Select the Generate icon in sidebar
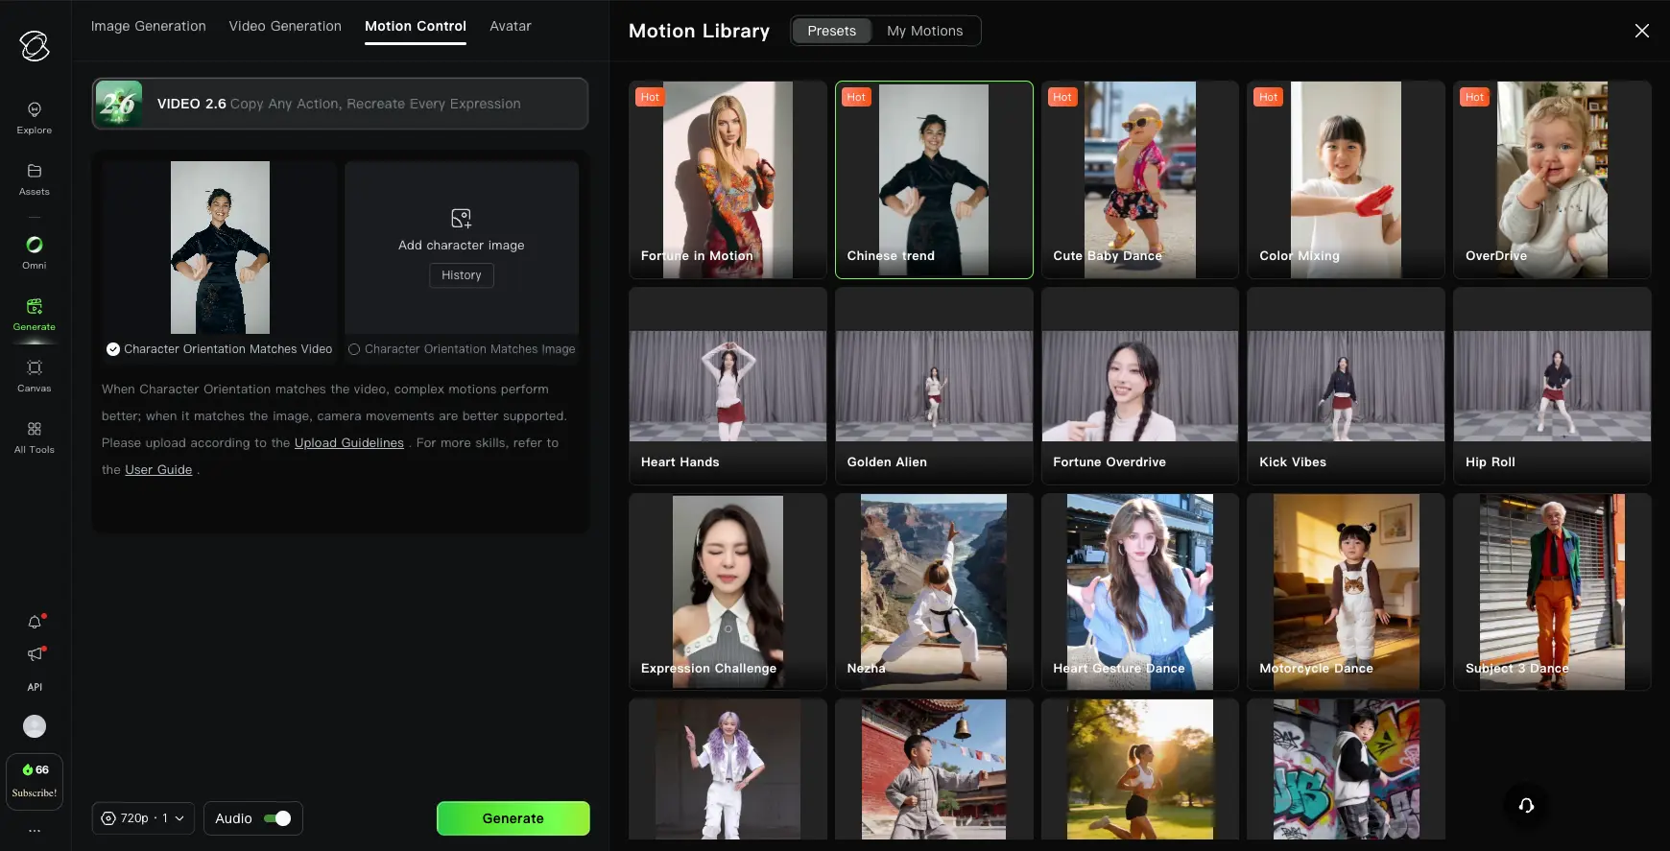1670x851 pixels. (35, 315)
